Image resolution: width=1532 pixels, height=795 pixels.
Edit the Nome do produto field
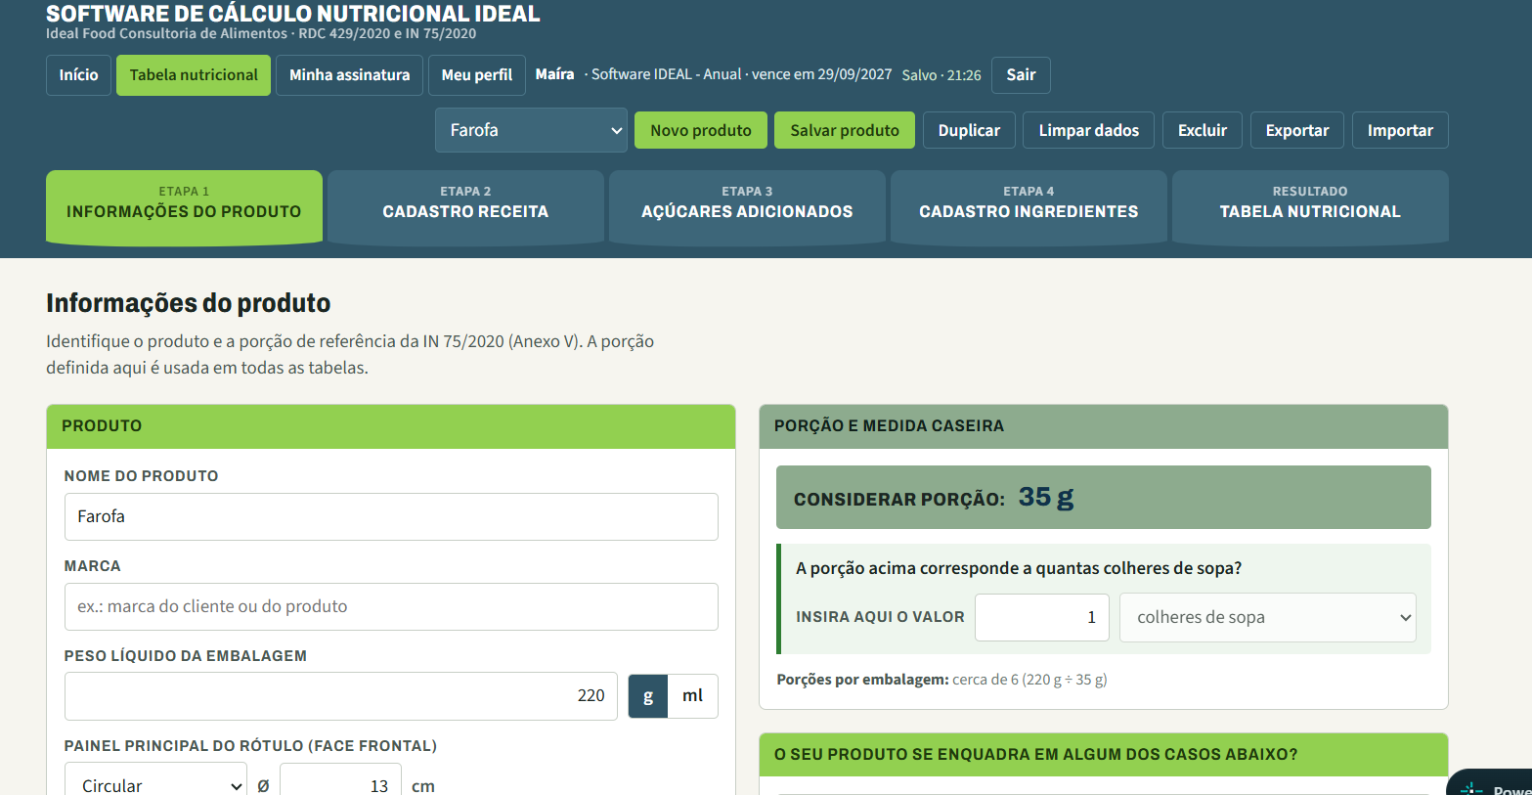(x=391, y=516)
